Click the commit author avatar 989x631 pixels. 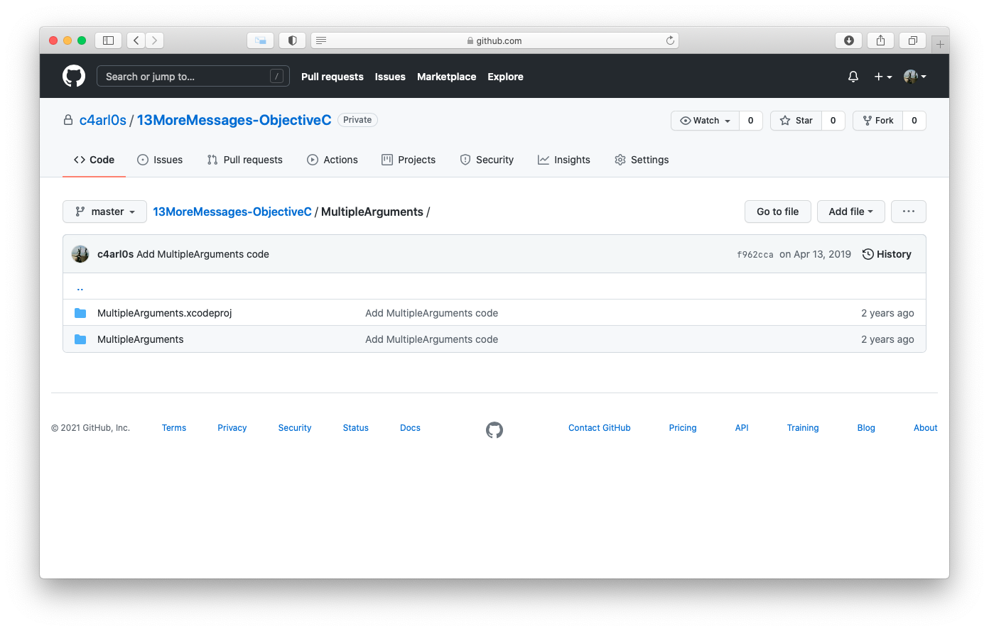[x=80, y=254]
